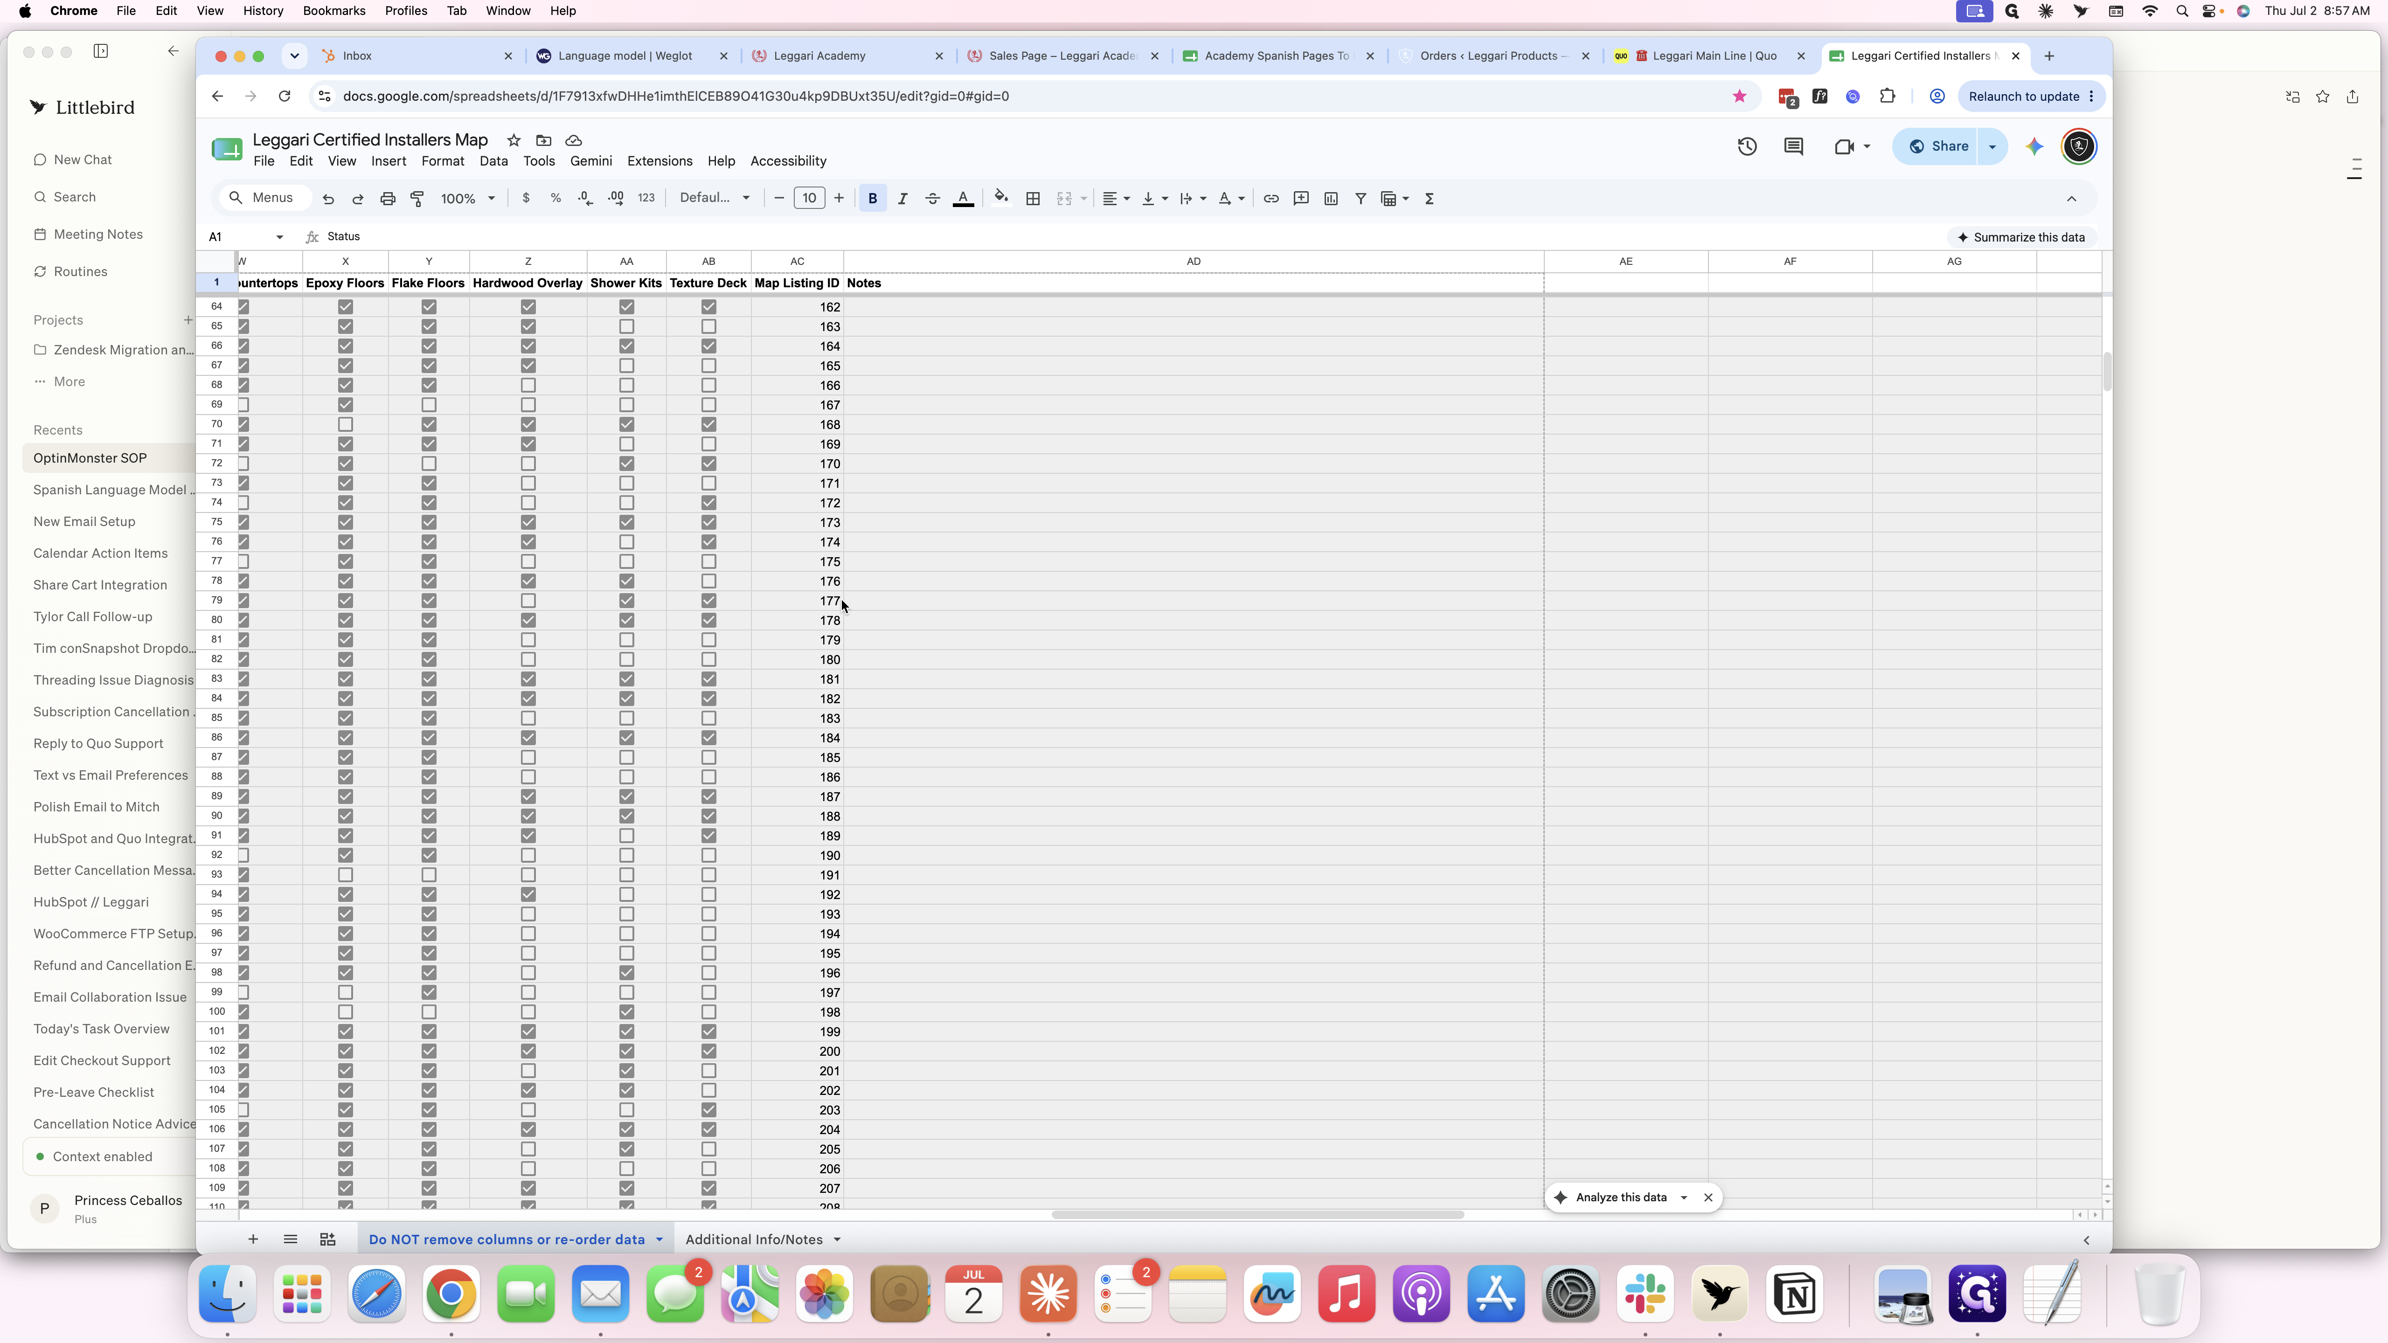Viewport: 2388px width, 1343px height.
Task: Click Summarize this data button
Action: tap(2021, 237)
